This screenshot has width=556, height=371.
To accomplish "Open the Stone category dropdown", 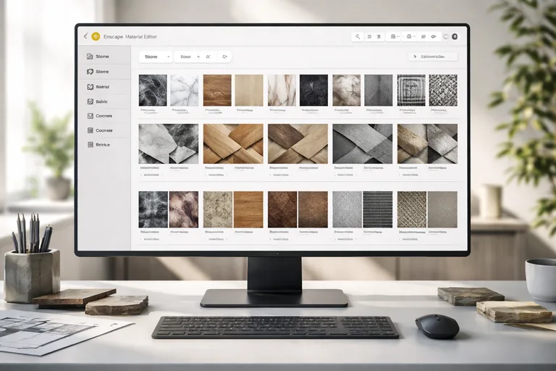I will pyautogui.click(x=156, y=57).
